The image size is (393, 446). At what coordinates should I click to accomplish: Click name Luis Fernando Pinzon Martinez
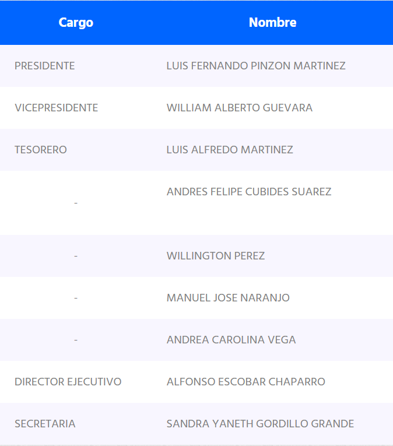click(256, 66)
